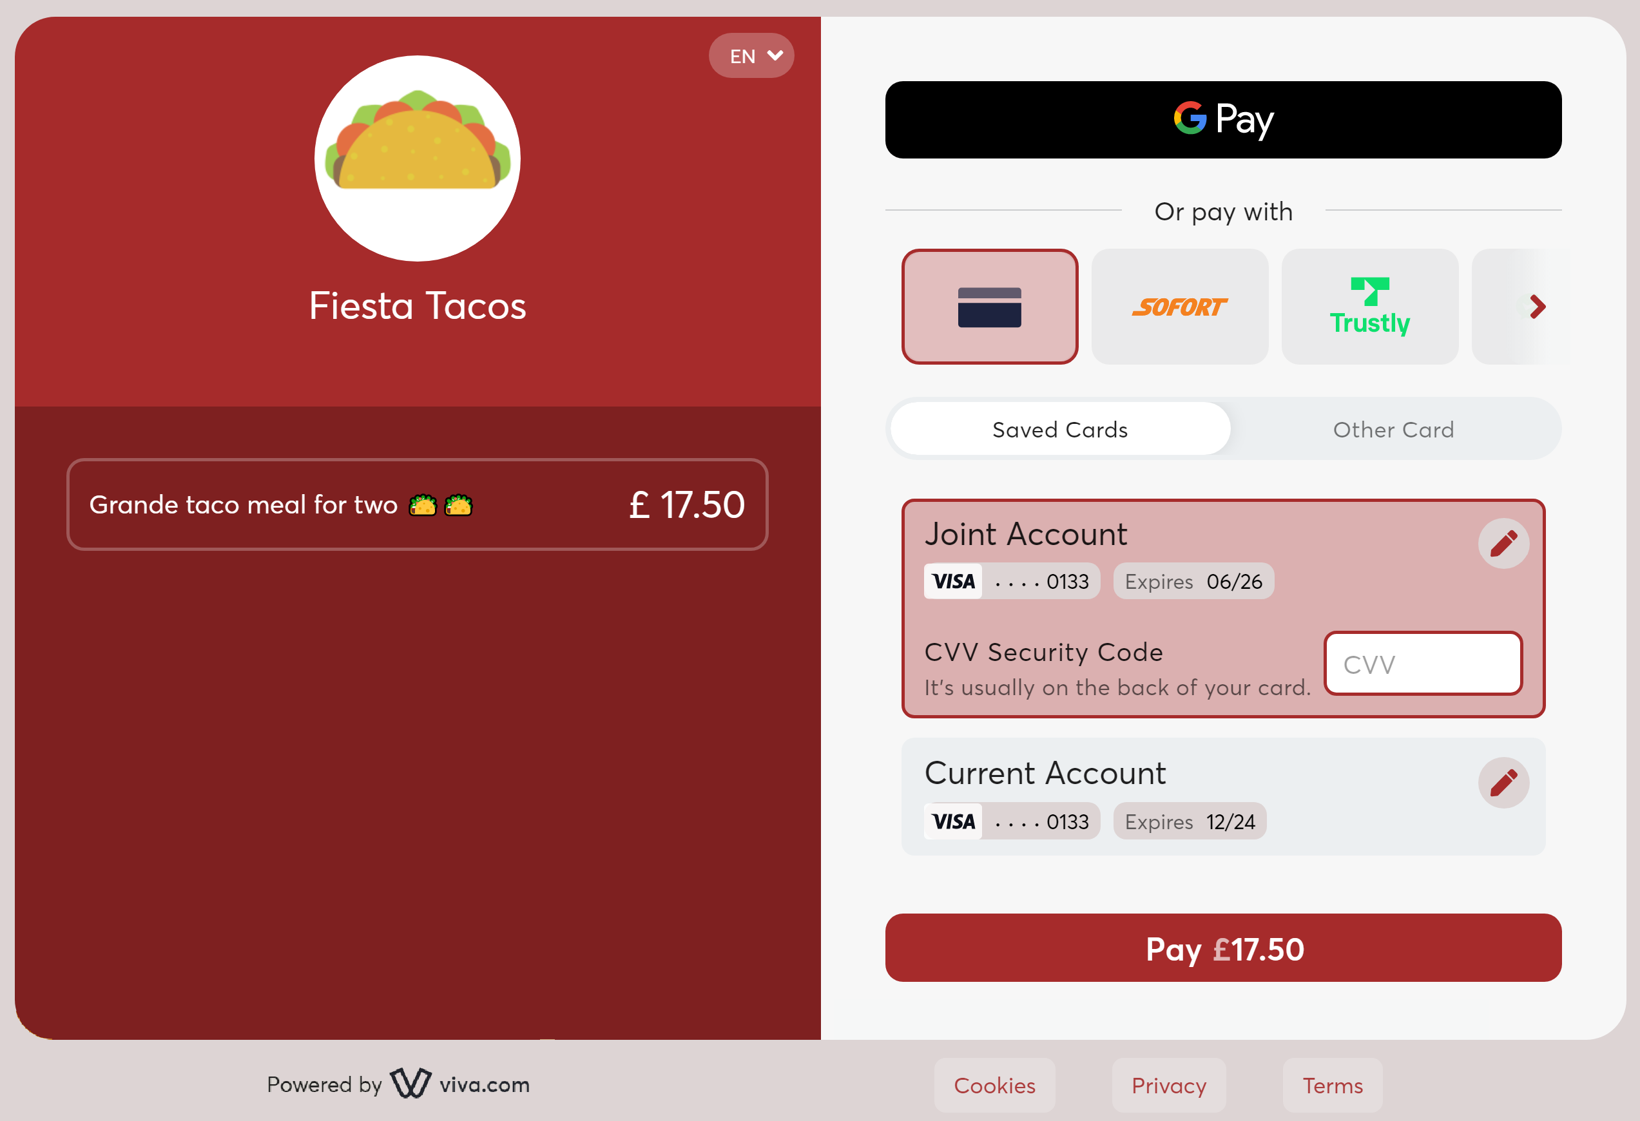Screen dimensions: 1640x1121
Task: Open the Terms link
Action: (1332, 1084)
